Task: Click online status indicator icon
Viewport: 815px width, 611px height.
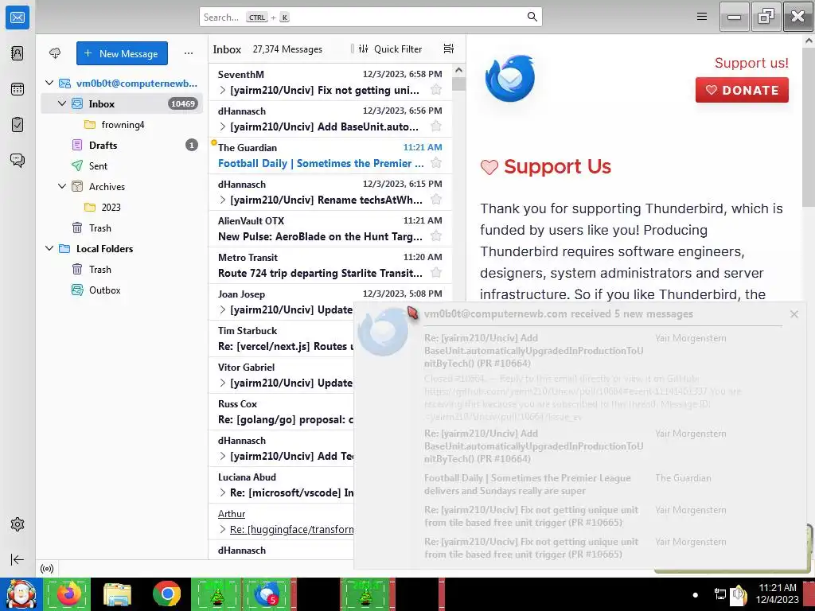Action: pos(47,568)
